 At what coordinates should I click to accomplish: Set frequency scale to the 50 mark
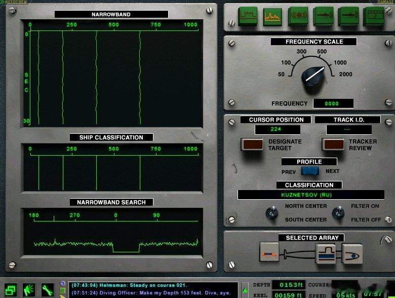tap(281, 74)
